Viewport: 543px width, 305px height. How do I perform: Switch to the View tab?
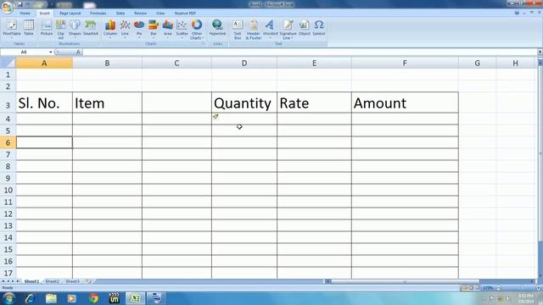[x=160, y=14]
